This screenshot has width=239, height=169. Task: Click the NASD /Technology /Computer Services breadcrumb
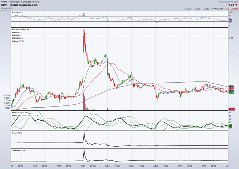pos(20,1)
